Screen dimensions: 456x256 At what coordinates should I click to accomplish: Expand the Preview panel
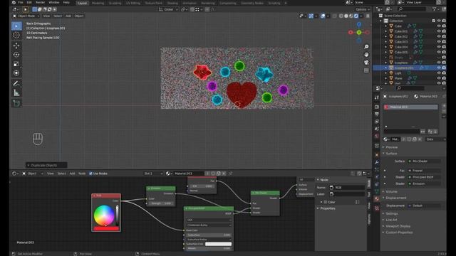tap(391, 147)
